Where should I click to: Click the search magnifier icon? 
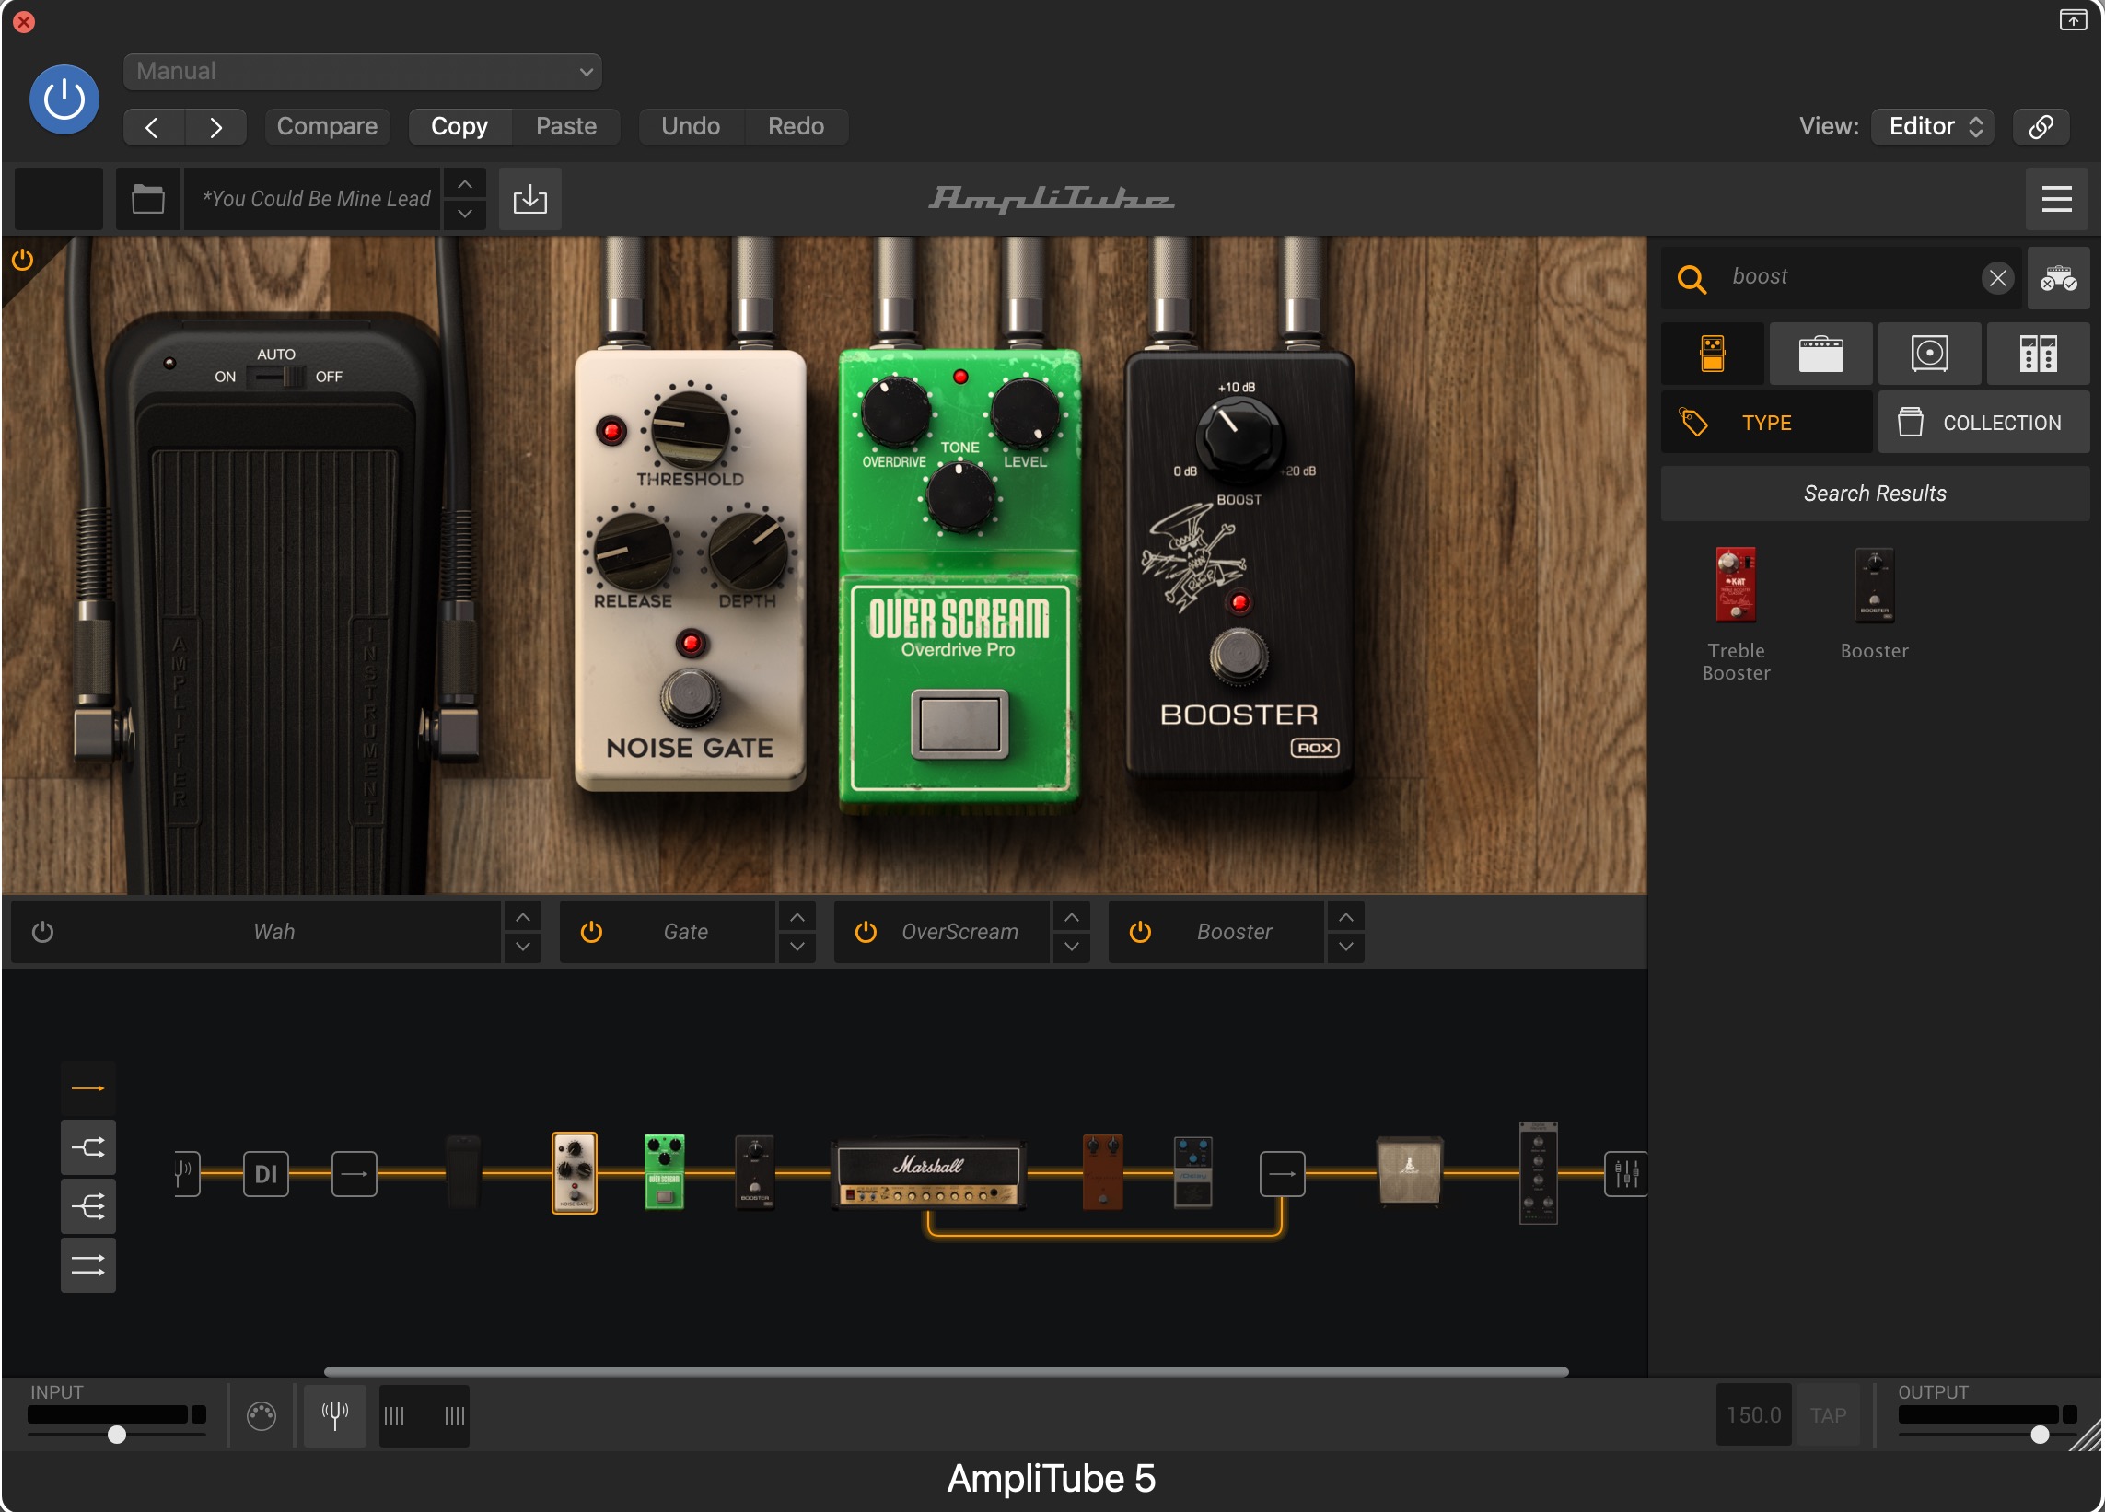tap(1692, 278)
